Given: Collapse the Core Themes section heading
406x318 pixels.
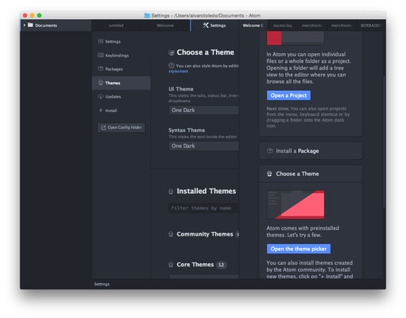Looking at the screenshot, I should [x=195, y=265].
